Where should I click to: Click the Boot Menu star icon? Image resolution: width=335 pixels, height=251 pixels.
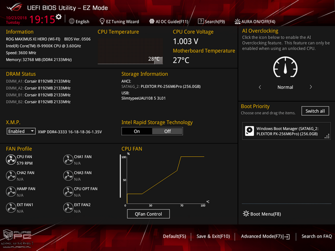coord(246,214)
